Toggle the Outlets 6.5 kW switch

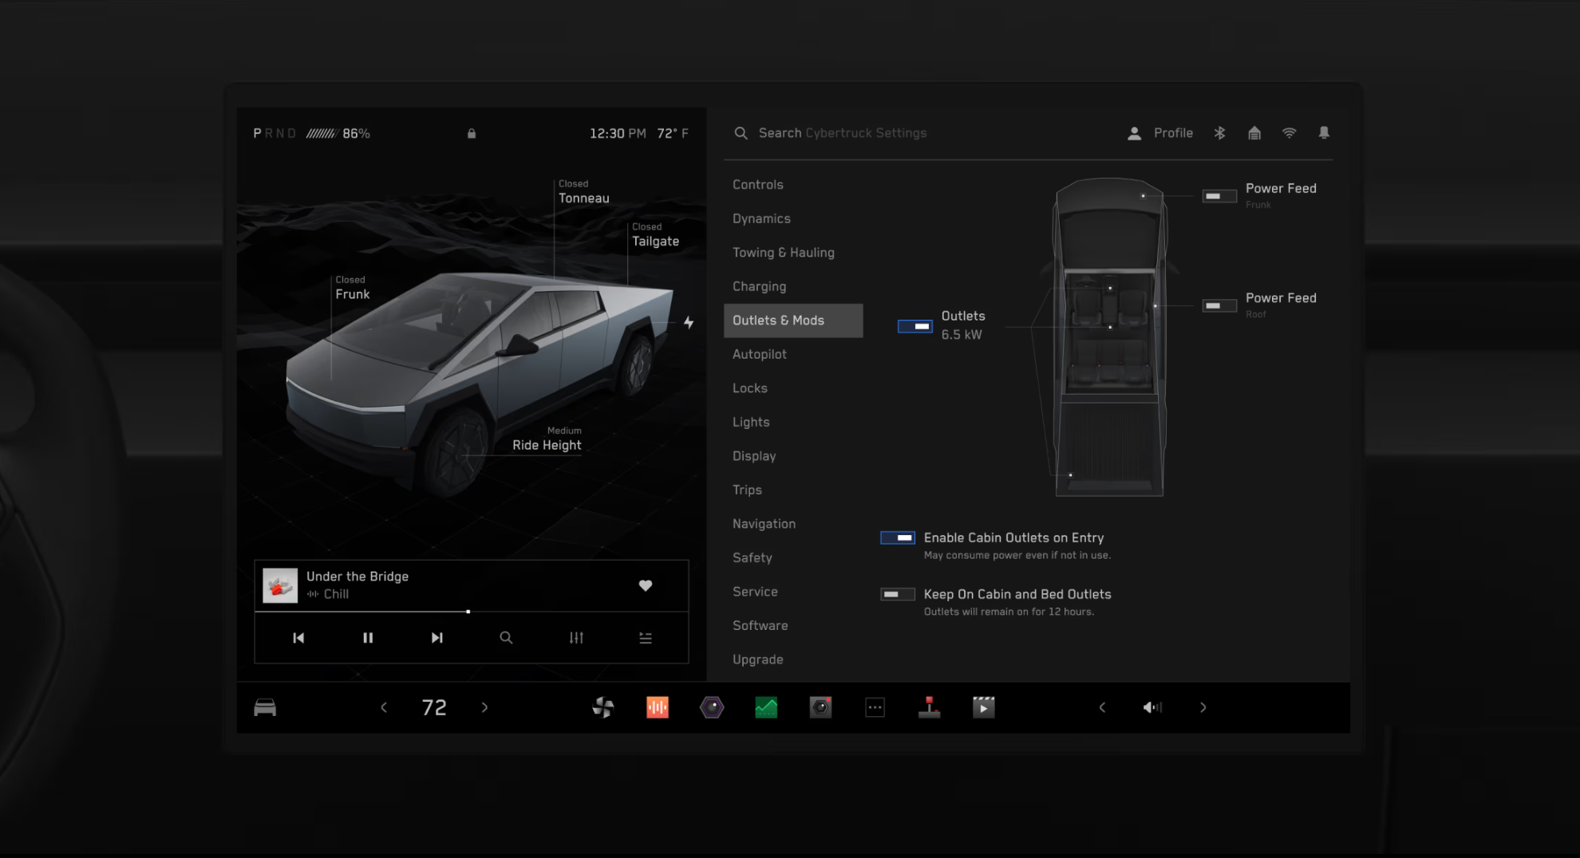click(x=915, y=326)
